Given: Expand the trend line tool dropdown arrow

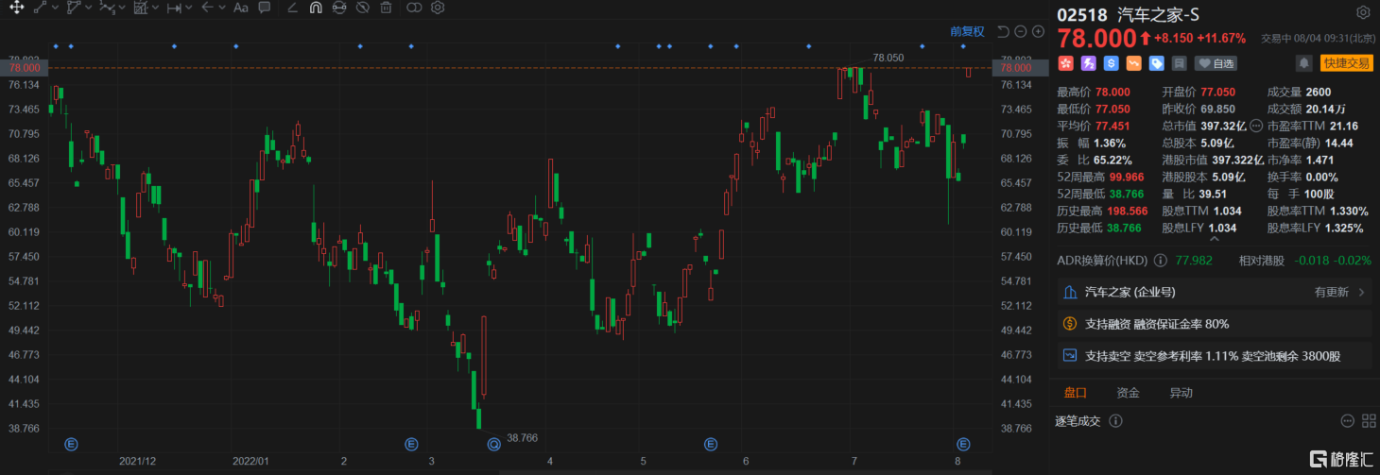Looking at the screenshot, I should click(x=55, y=8).
